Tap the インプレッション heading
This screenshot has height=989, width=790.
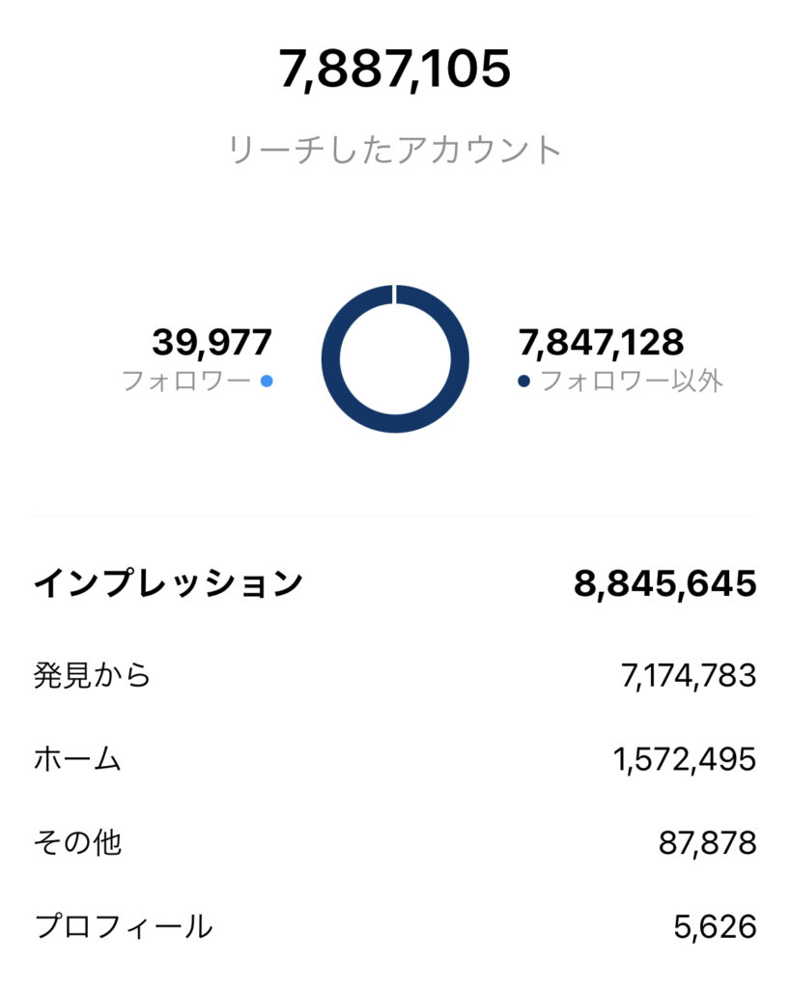[x=168, y=582]
